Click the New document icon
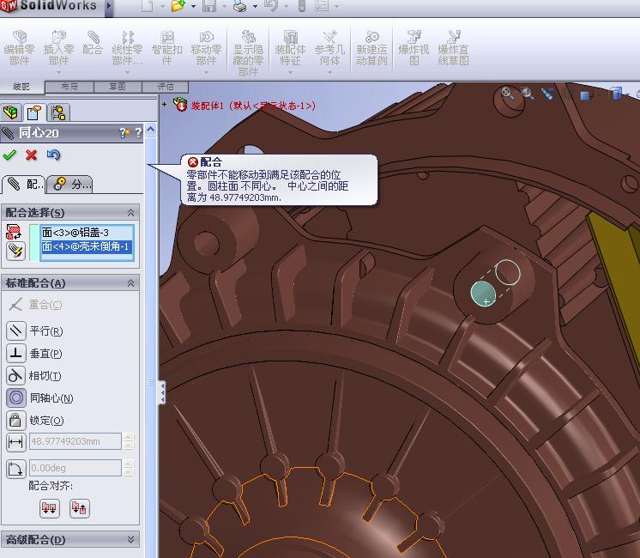 pos(148,6)
